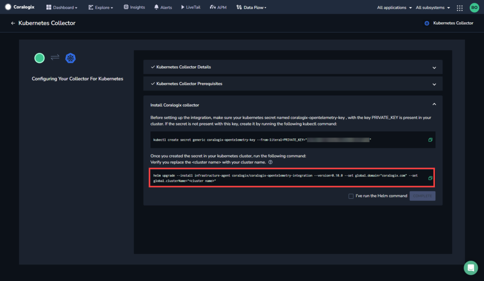Open the BO user avatar menu
This screenshot has width=484, height=281.
(x=475, y=8)
